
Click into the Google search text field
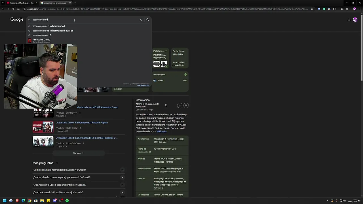coord(85,20)
